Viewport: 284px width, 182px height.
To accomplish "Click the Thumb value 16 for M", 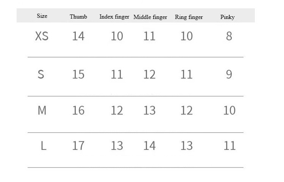I will [x=78, y=110].
